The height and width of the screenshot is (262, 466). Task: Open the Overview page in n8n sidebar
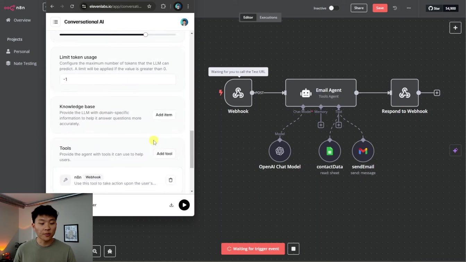(18, 20)
